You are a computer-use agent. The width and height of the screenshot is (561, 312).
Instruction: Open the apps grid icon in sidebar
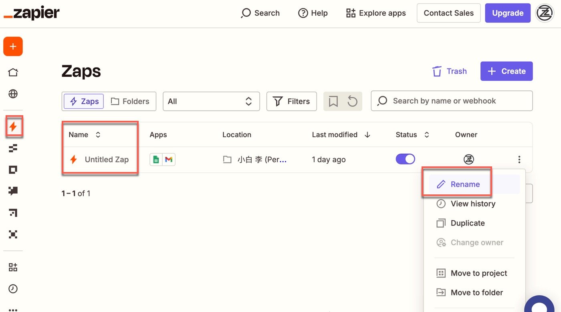pyautogui.click(x=13, y=267)
